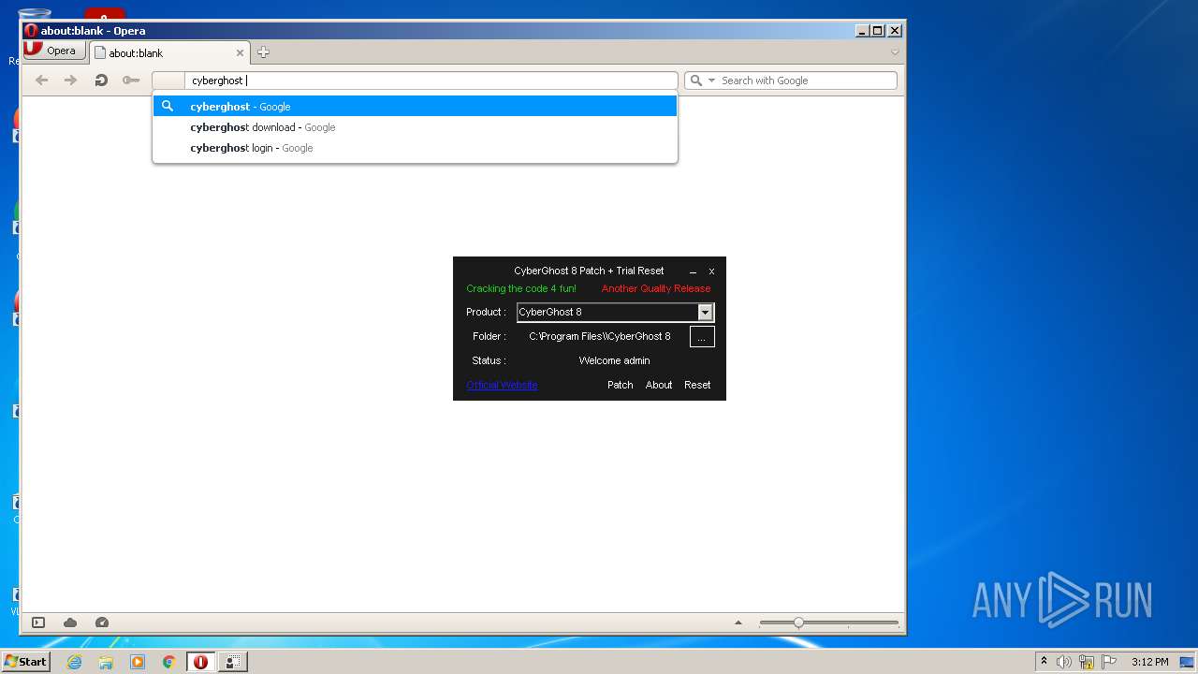Open the Opera menu button
Screen dimensions: 1198x674
click(54, 51)
